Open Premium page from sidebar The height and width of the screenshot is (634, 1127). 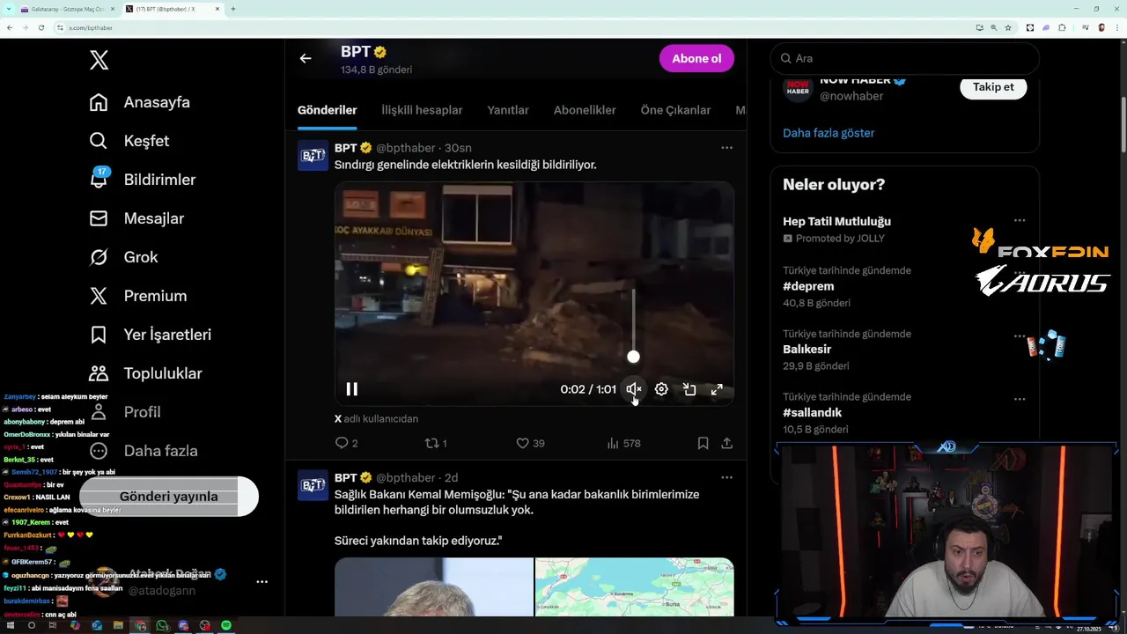coord(138,296)
